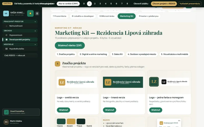204x127 pixels.
Task: Go to demo step 4
Action: point(106,4)
